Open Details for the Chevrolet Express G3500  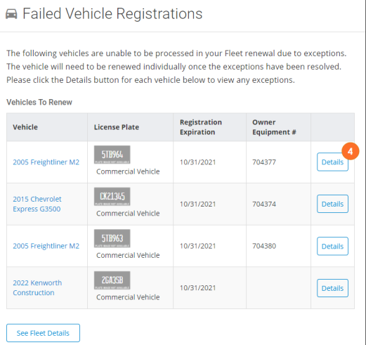tap(332, 204)
